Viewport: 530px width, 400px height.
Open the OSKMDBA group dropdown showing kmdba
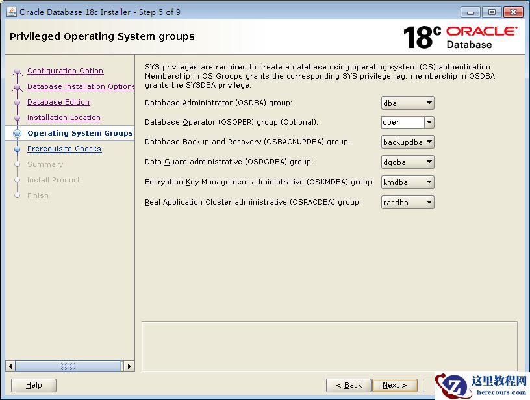407,182
